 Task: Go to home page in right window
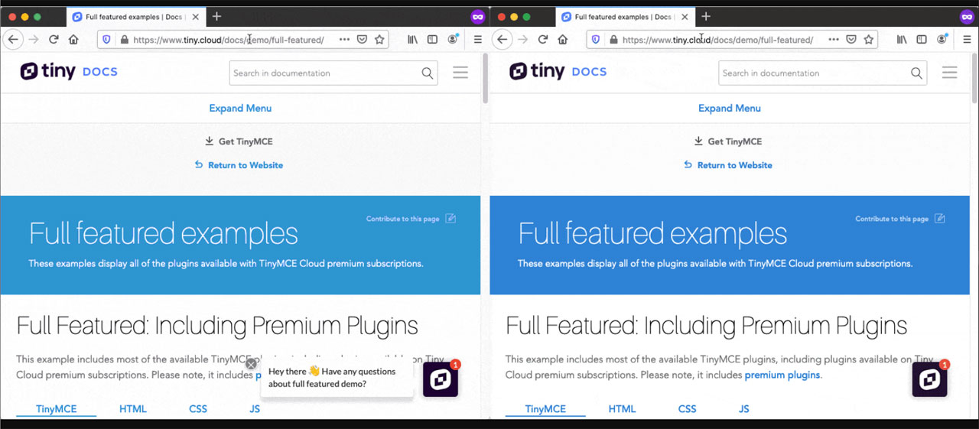coord(562,40)
